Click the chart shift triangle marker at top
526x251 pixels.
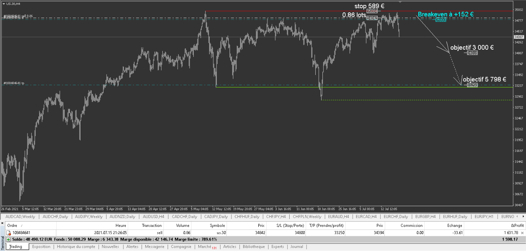point(400,2)
